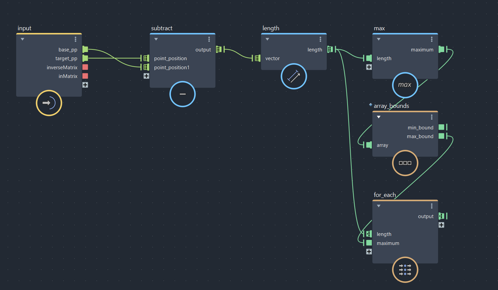Click the max node circular icon
Image resolution: width=498 pixels, height=290 pixels.
point(405,85)
